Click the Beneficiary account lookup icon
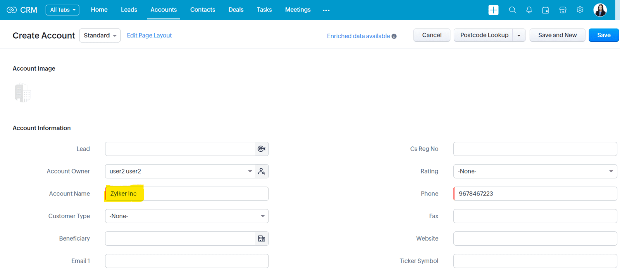This screenshot has width=620, height=275. pyautogui.click(x=262, y=239)
